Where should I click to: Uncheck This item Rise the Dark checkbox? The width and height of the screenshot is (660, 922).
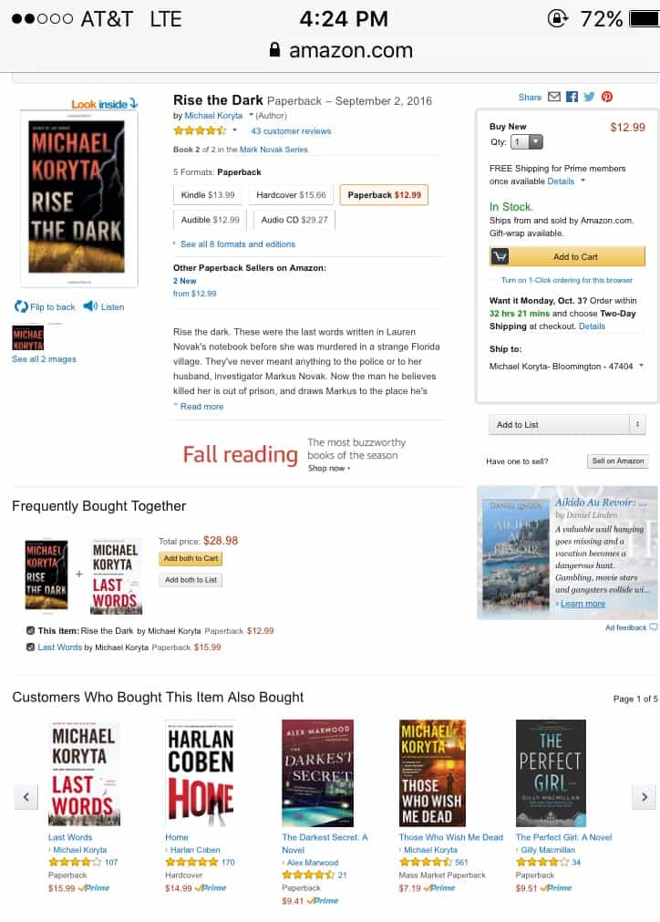click(x=30, y=631)
